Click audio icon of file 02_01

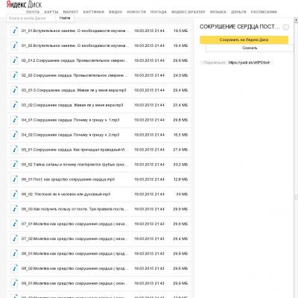15,60
